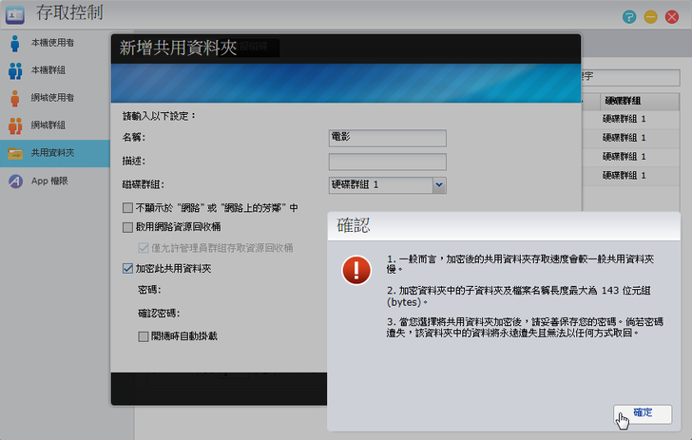Click into the 名稱 text field

tap(387, 138)
